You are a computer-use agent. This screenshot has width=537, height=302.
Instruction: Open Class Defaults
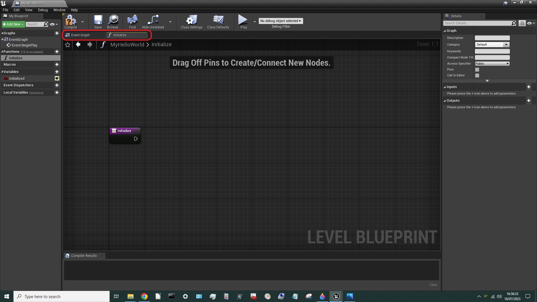click(x=218, y=22)
